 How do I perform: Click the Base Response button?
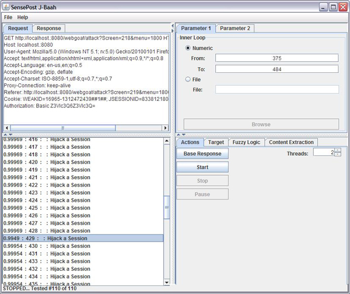[202, 153]
